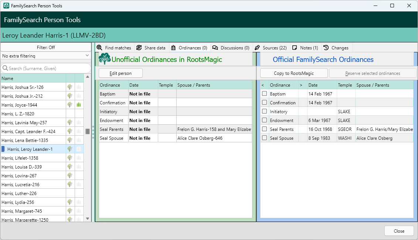This screenshot has height=240, width=418.
Task: Click the tree icon for Harris, Lucretia-216
Action: coord(70,184)
